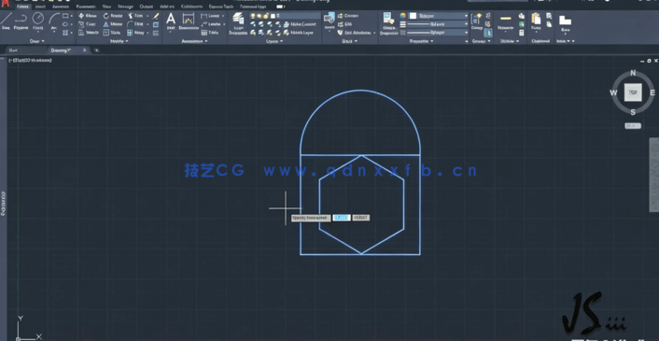
Task: Open the Start file tab
Action: pyautogui.click(x=13, y=50)
